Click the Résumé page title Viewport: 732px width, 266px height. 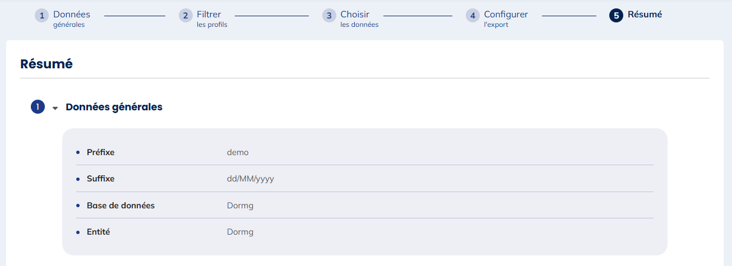click(x=47, y=64)
